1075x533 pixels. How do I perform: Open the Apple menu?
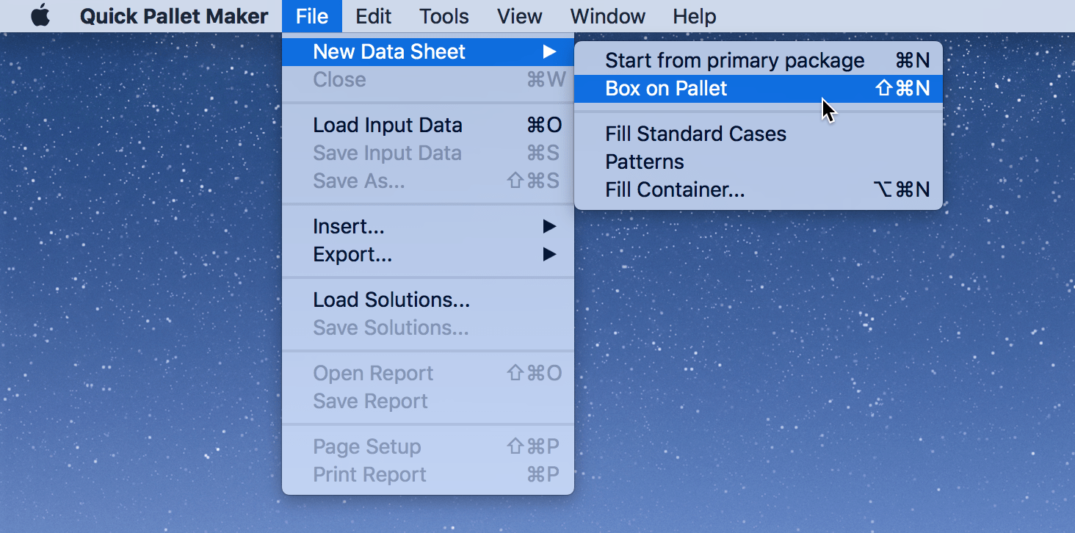click(40, 16)
